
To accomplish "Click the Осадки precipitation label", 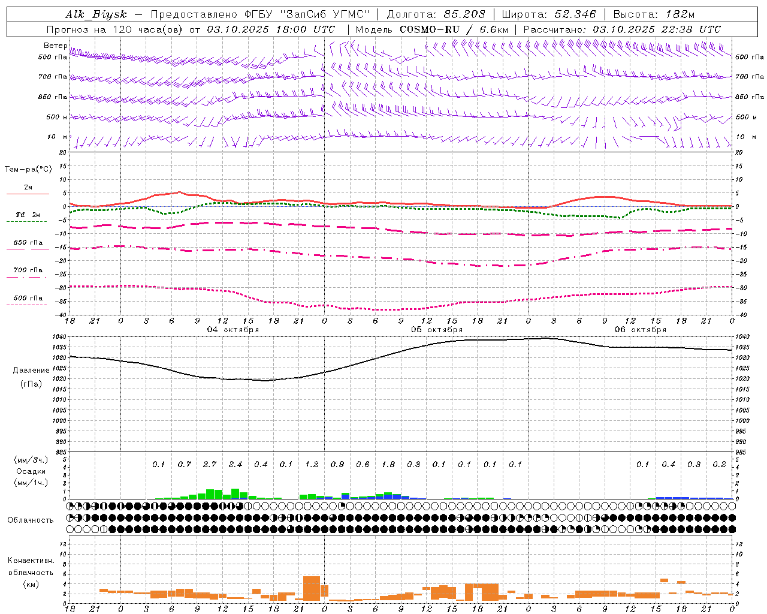I will click(31, 471).
